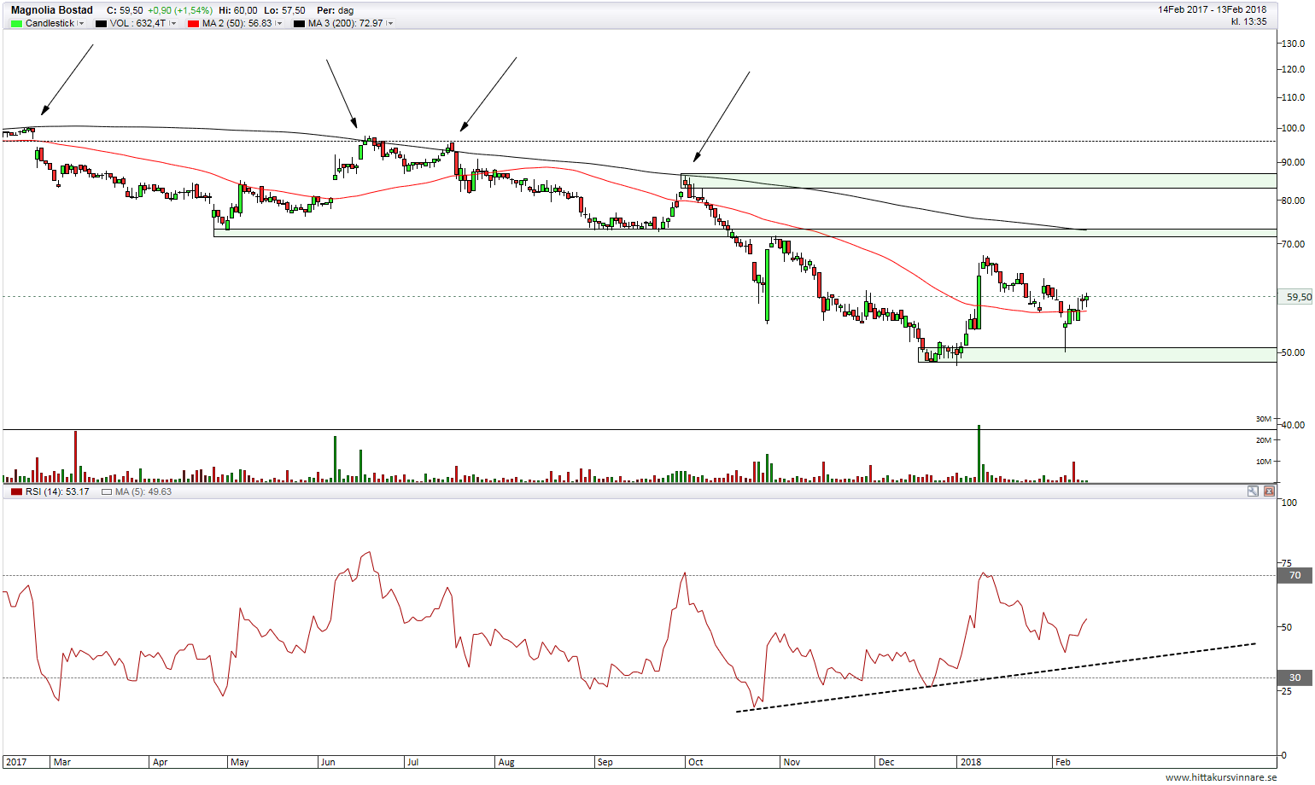1315x785 pixels.
Task: Click the red MA 2 (50) color box
Action: click(x=192, y=24)
